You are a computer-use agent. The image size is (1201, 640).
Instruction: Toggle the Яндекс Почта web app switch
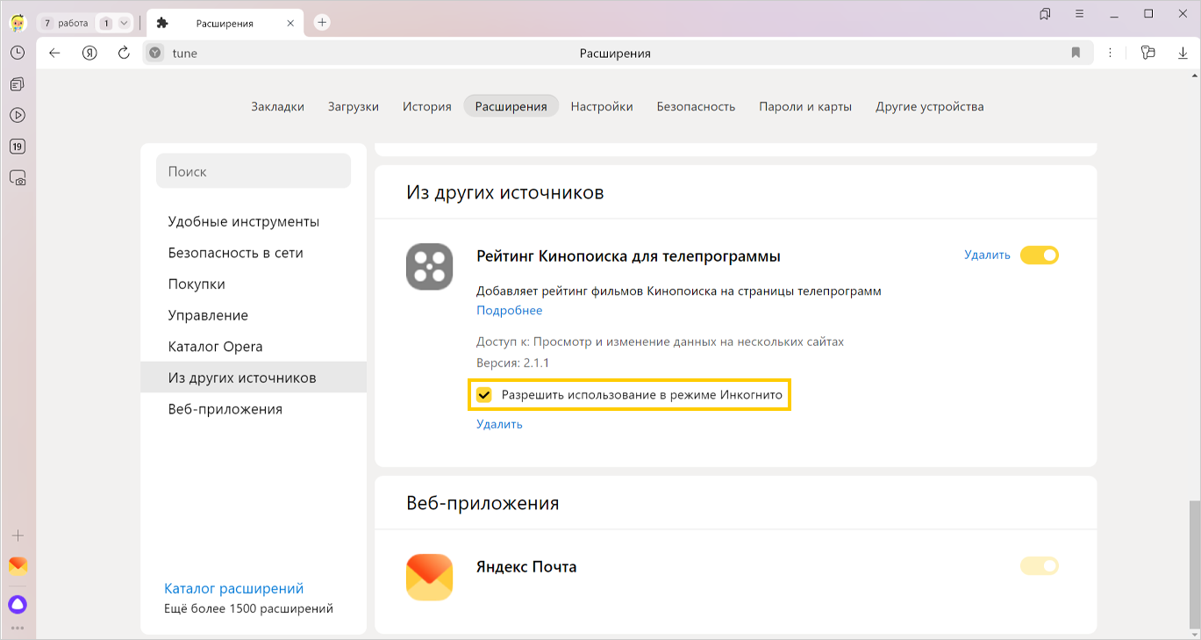click(1040, 566)
